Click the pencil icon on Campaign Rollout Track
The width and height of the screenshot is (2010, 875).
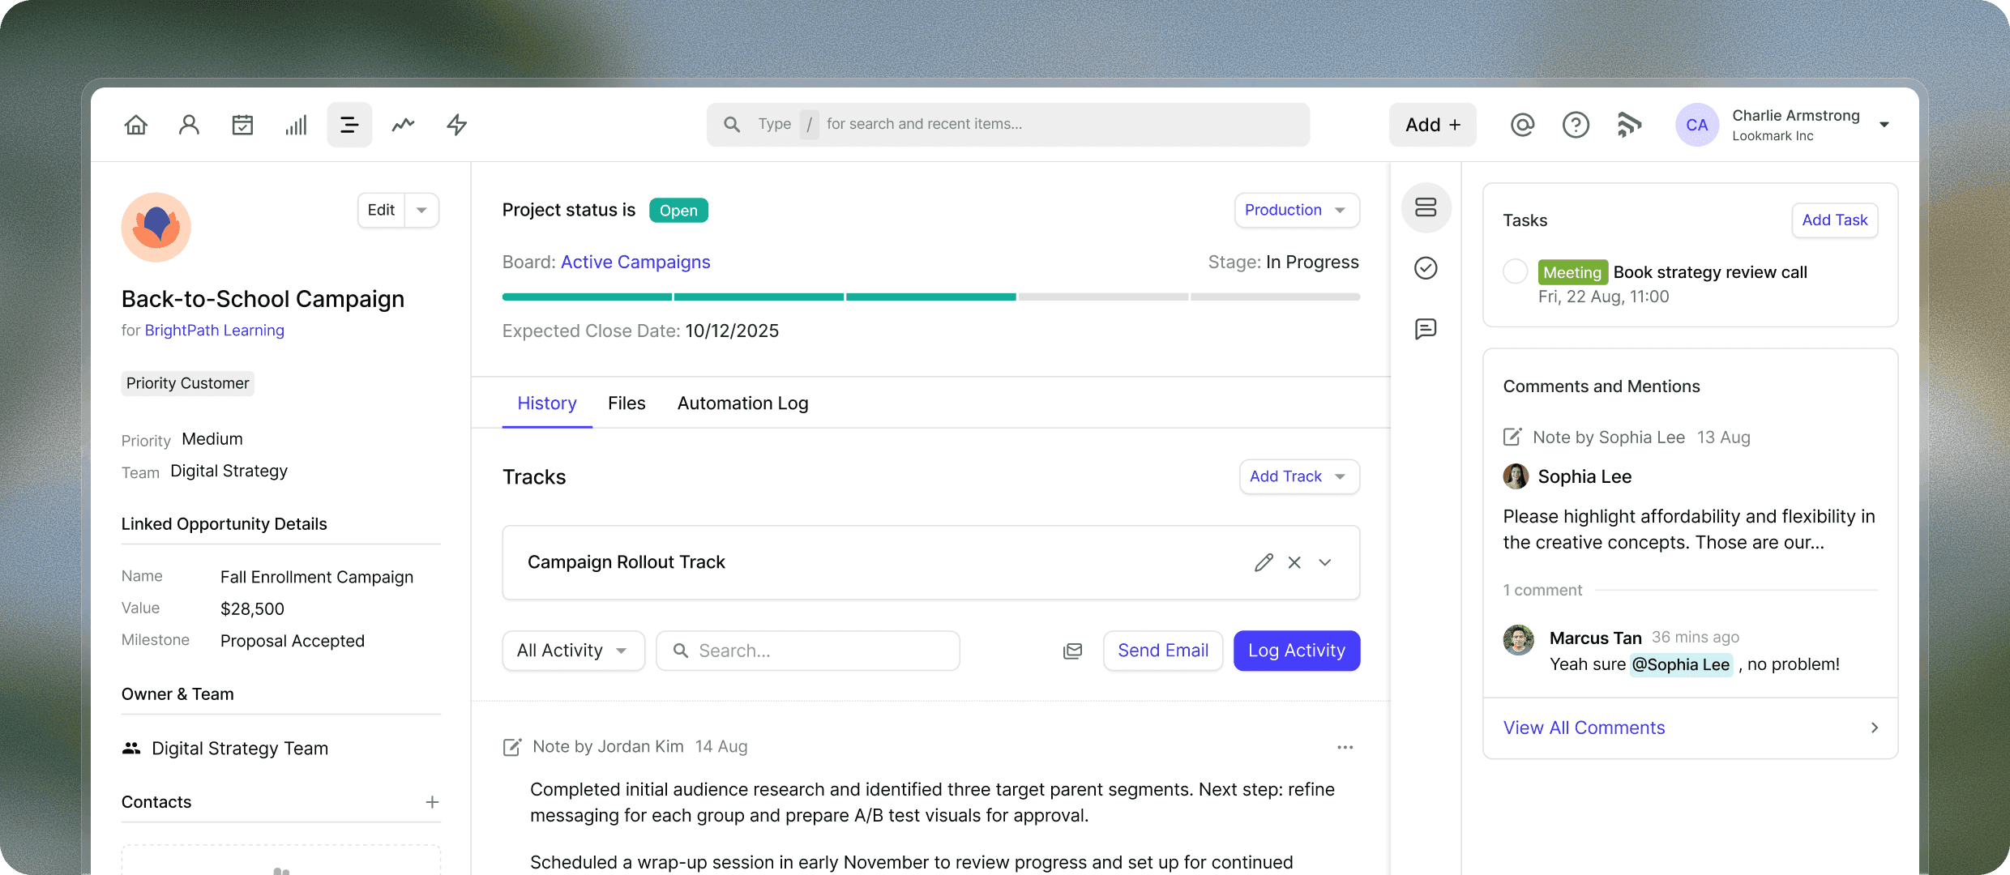coord(1264,561)
